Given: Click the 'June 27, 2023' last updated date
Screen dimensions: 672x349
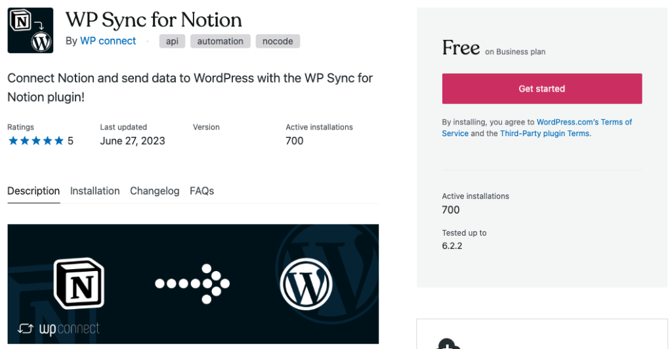Looking at the screenshot, I should pyautogui.click(x=133, y=141).
